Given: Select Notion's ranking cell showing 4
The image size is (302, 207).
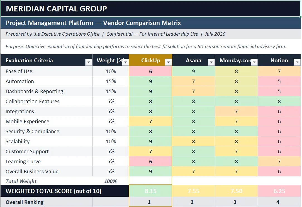Looking at the screenshot, I should tap(279, 202).
